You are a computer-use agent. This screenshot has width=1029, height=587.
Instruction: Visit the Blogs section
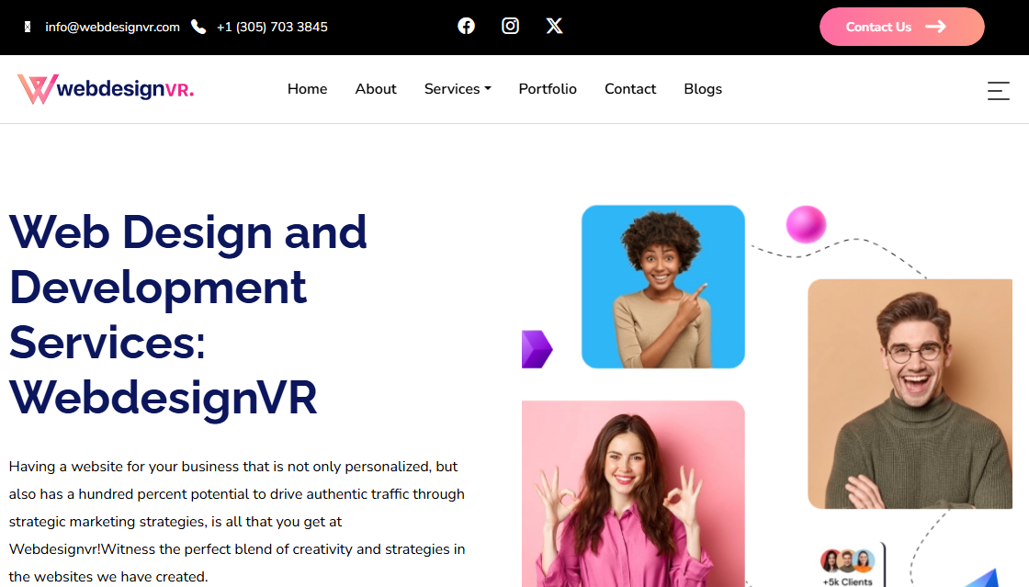[x=703, y=89]
